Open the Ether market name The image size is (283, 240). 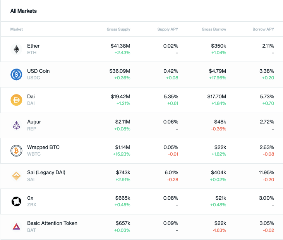33,46
